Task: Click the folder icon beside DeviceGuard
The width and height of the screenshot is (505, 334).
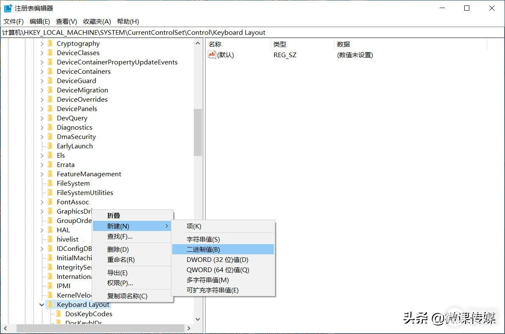Action: coord(50,81)
